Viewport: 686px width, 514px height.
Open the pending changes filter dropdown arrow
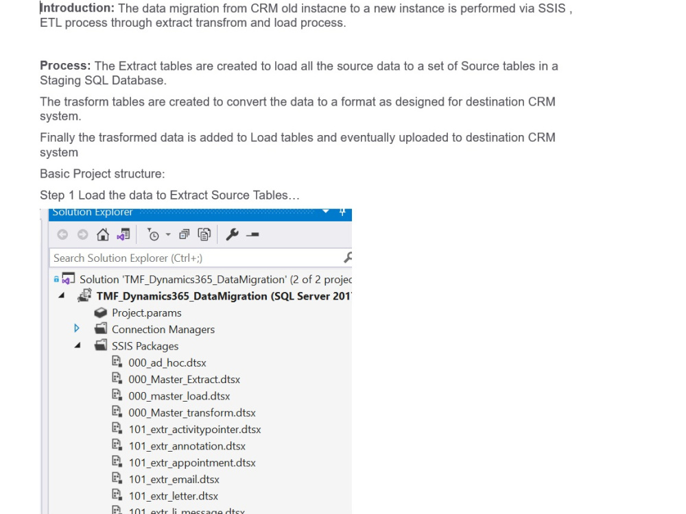(168, 234)
